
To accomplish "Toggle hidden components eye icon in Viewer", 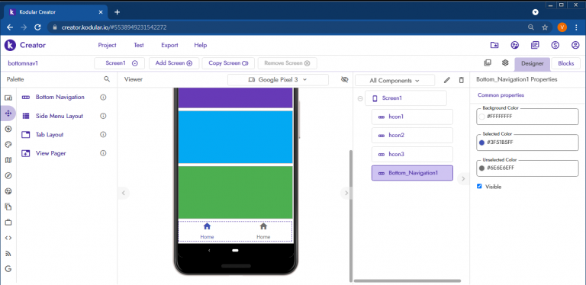I will 345,79.
